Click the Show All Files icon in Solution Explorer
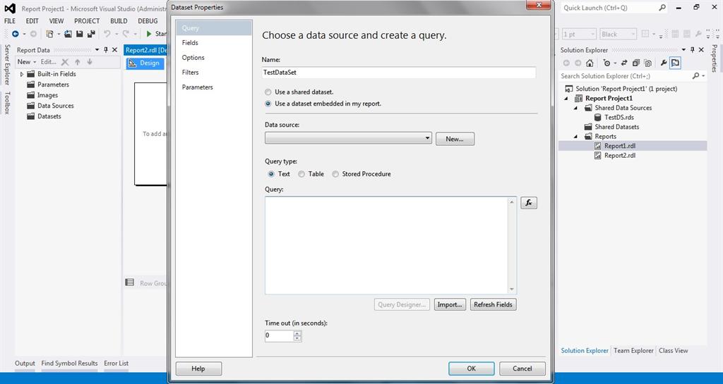723x384 pixels. (648, 63)
